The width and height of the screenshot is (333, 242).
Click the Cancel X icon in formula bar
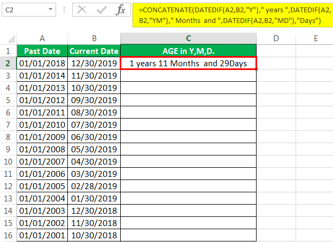coord(82,10)
